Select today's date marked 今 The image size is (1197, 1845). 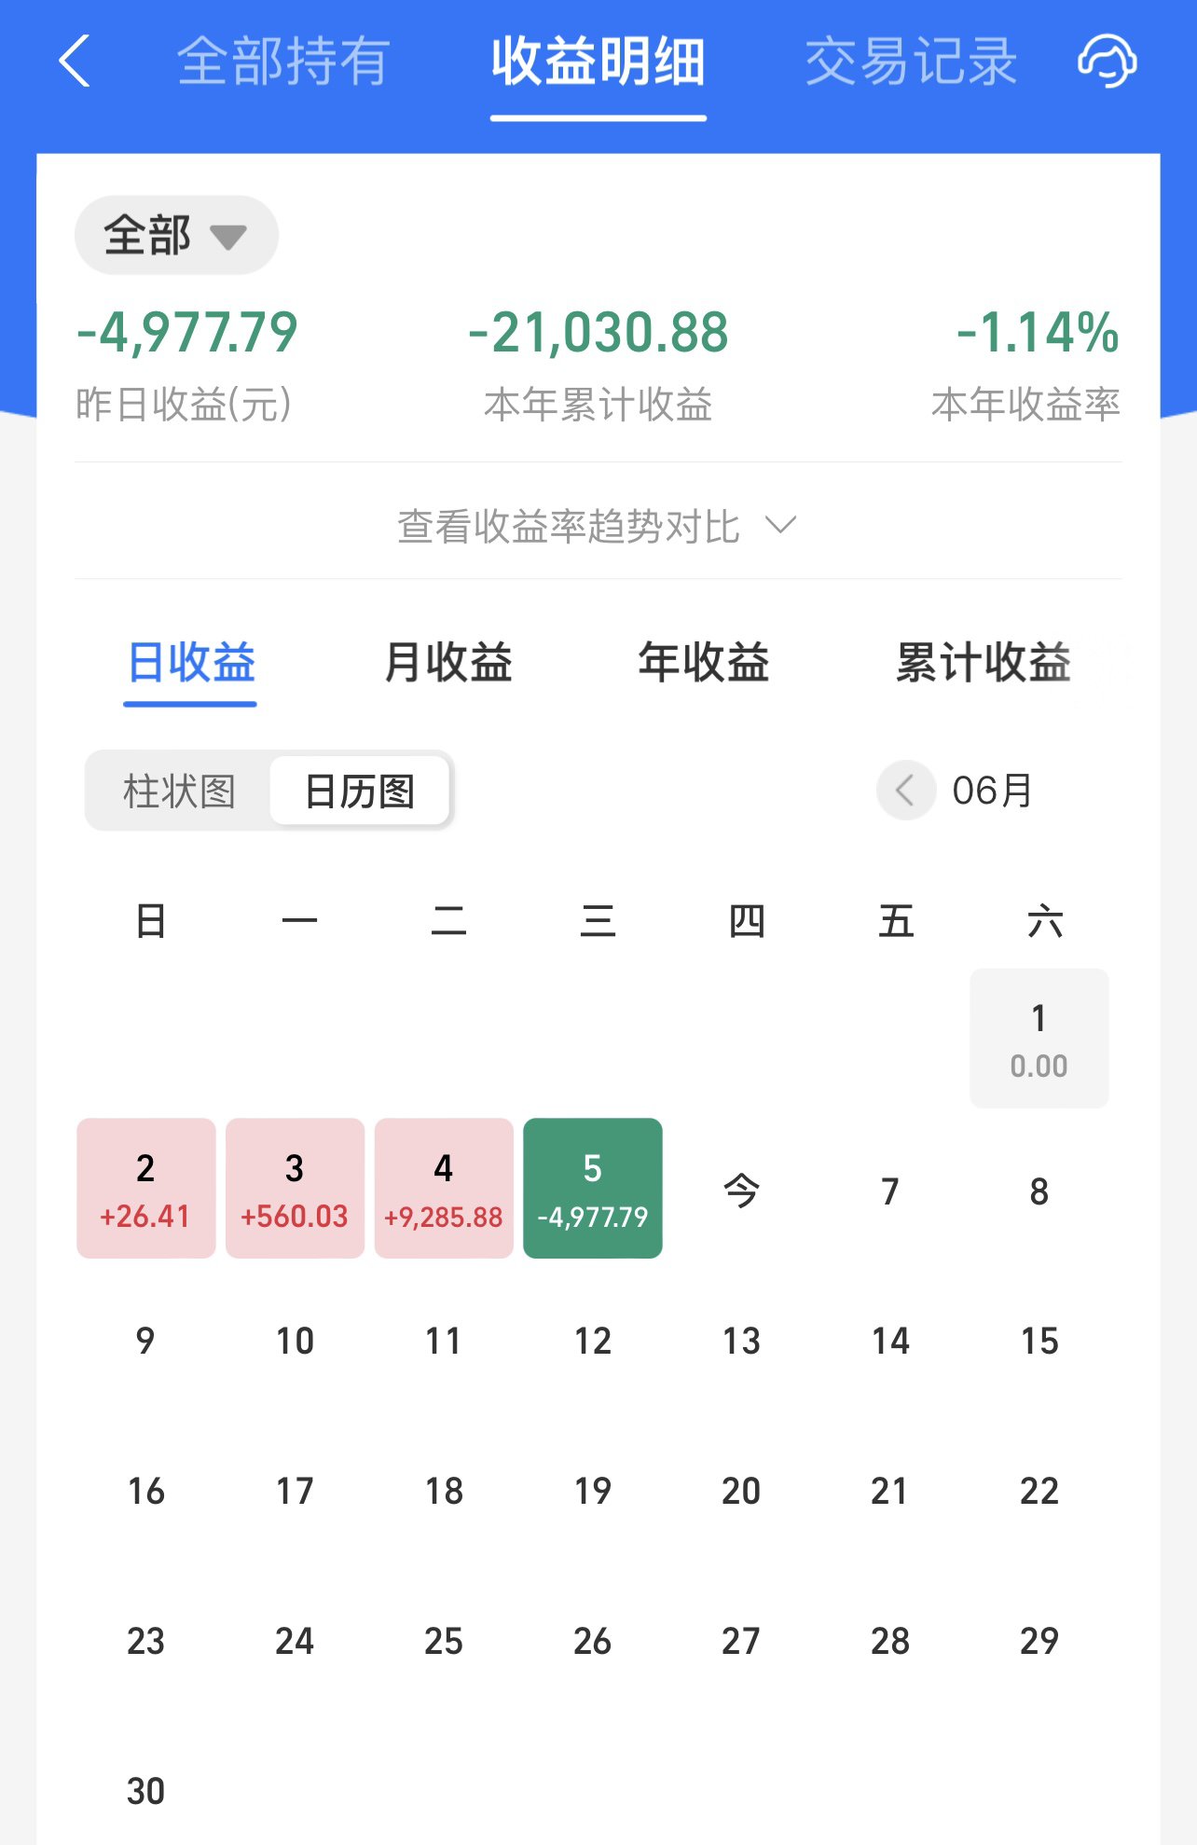click(x=742, y=1191)
